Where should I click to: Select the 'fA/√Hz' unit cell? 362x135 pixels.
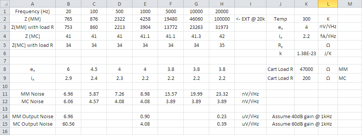pos(328,36)
